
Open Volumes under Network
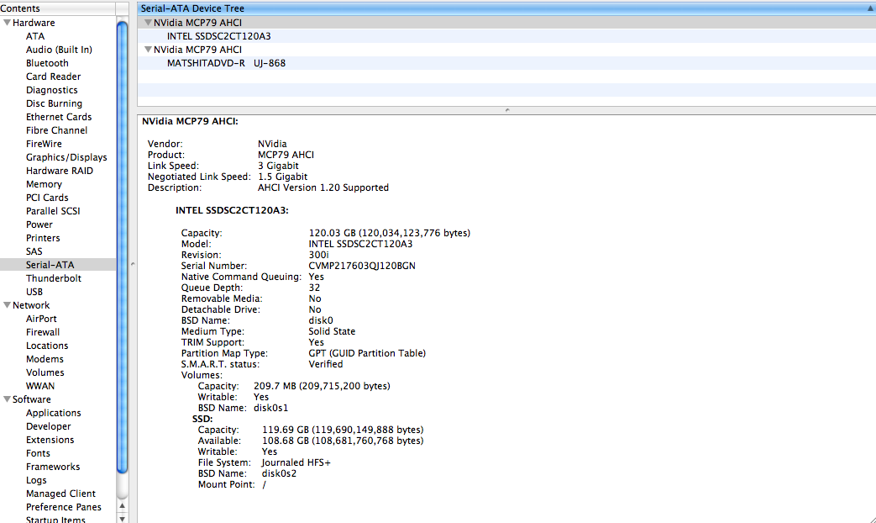pos(45,372)
